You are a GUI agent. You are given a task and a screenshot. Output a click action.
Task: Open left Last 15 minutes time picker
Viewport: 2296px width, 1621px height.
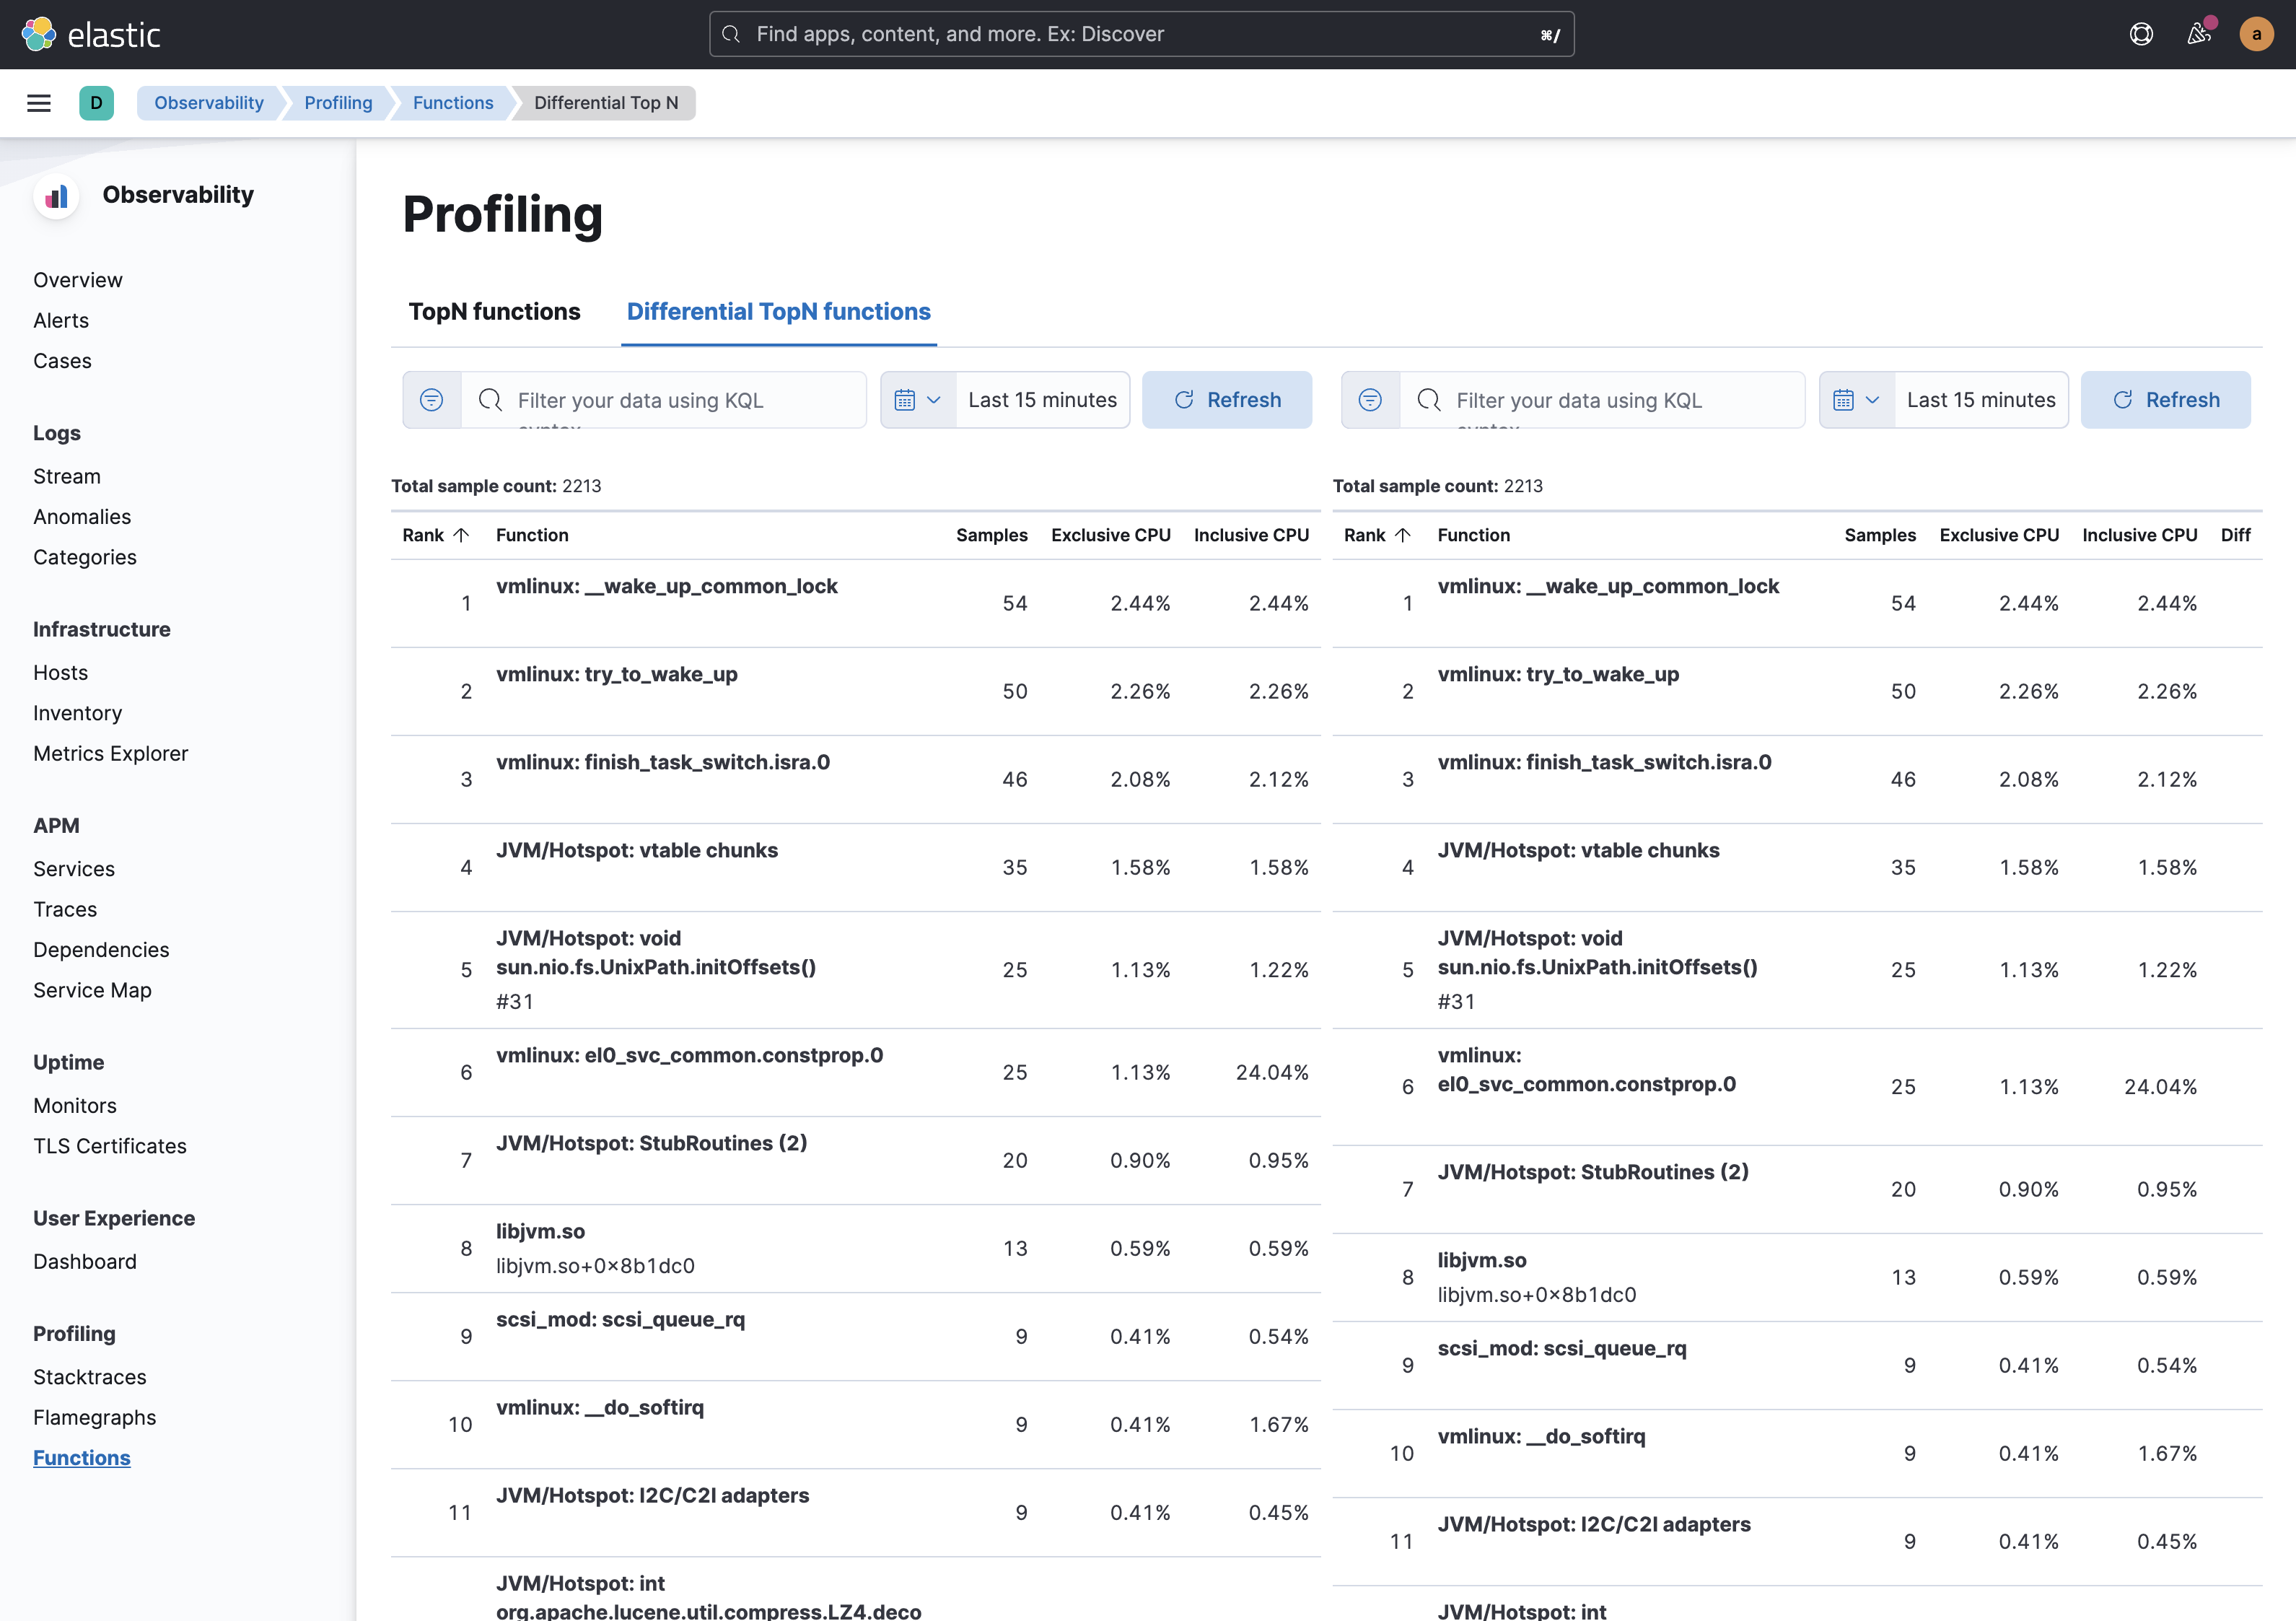[1042, 400]
